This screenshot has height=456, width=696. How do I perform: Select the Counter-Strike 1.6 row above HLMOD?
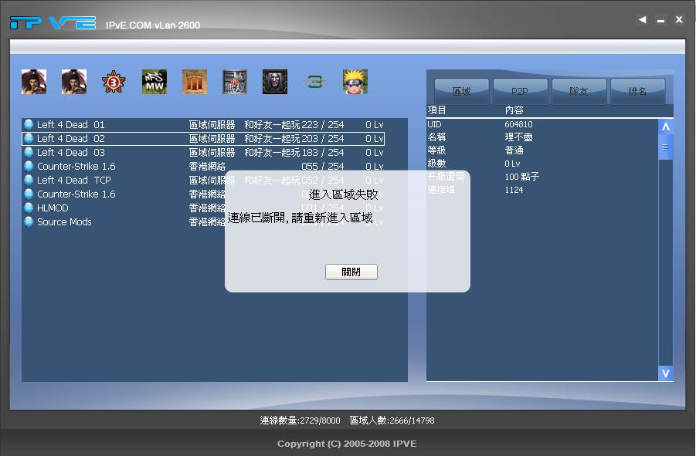203,194
